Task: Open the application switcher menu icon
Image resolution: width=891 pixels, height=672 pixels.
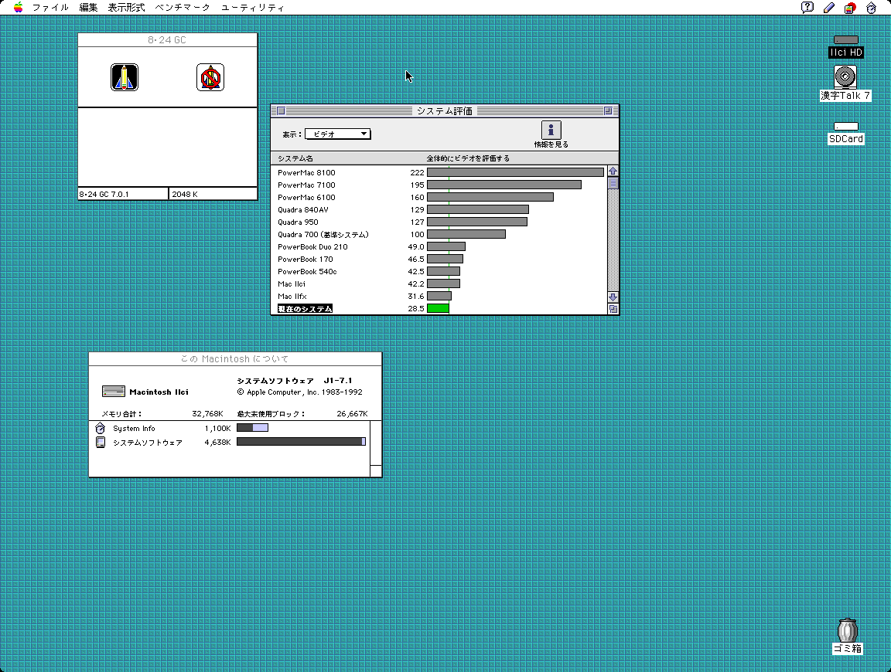Action: [871, 8]
